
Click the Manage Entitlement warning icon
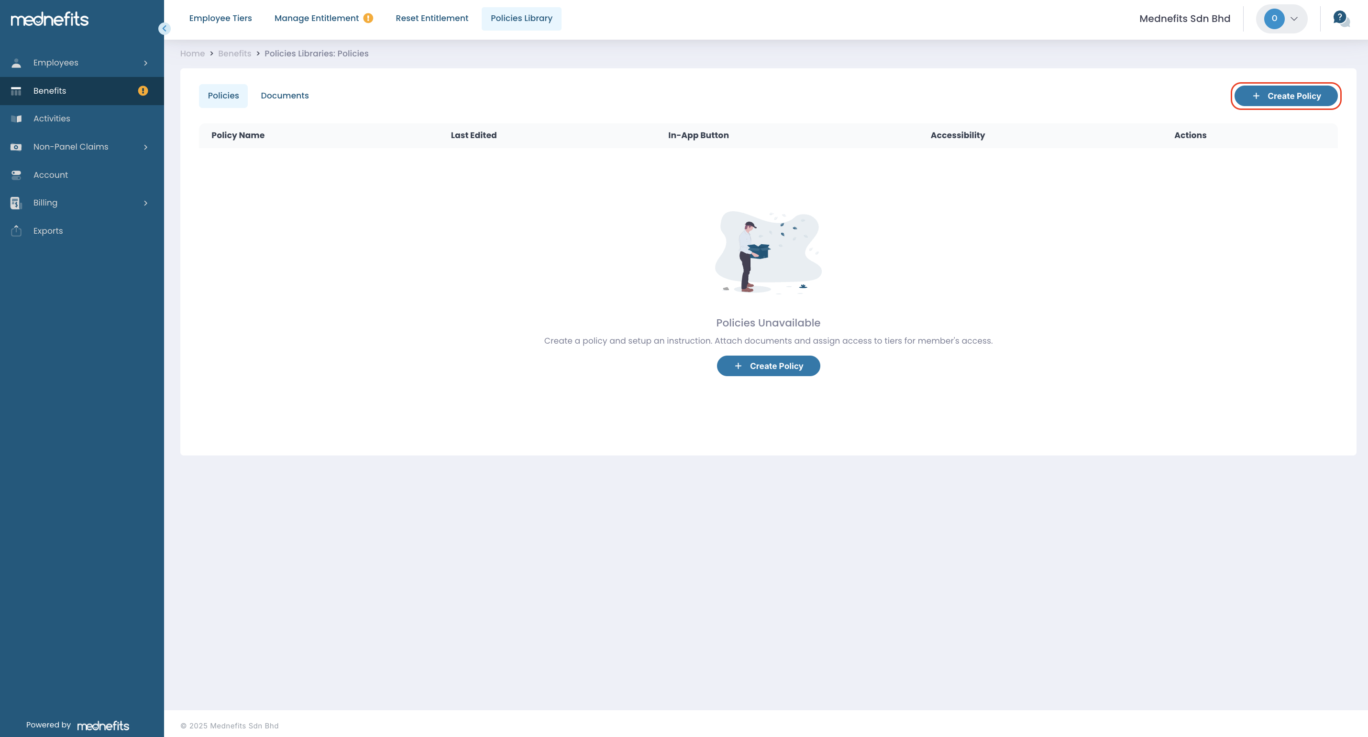[368, 19]
